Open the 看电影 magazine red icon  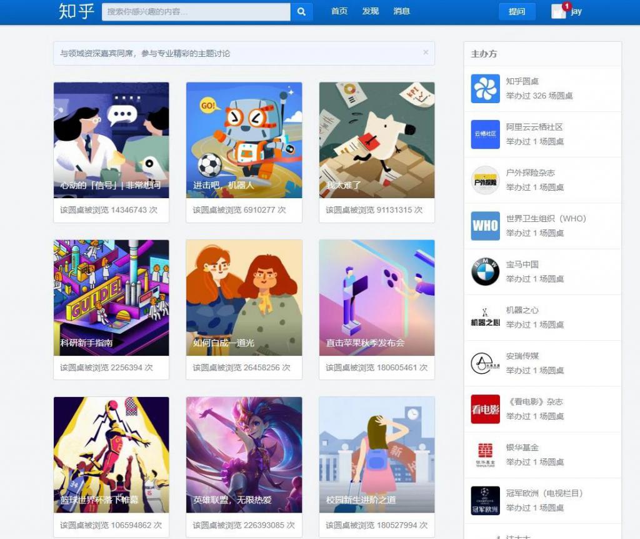[x=485, y=409]
